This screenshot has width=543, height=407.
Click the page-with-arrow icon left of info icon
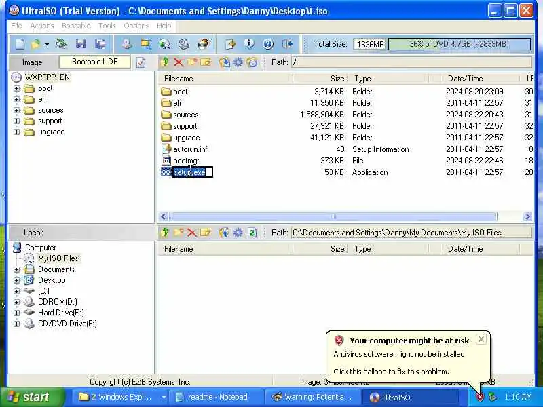point(230,44)
